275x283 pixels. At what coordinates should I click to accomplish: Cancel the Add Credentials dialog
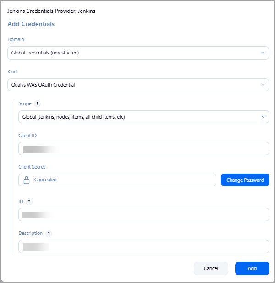point(211,268)
